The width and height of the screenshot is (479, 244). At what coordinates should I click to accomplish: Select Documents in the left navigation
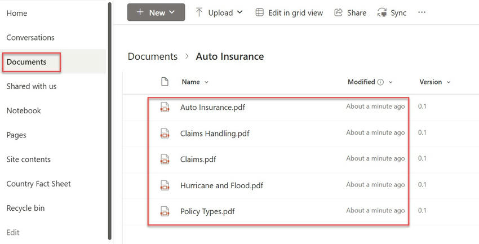pyautogui.click(x=26, y=62)
